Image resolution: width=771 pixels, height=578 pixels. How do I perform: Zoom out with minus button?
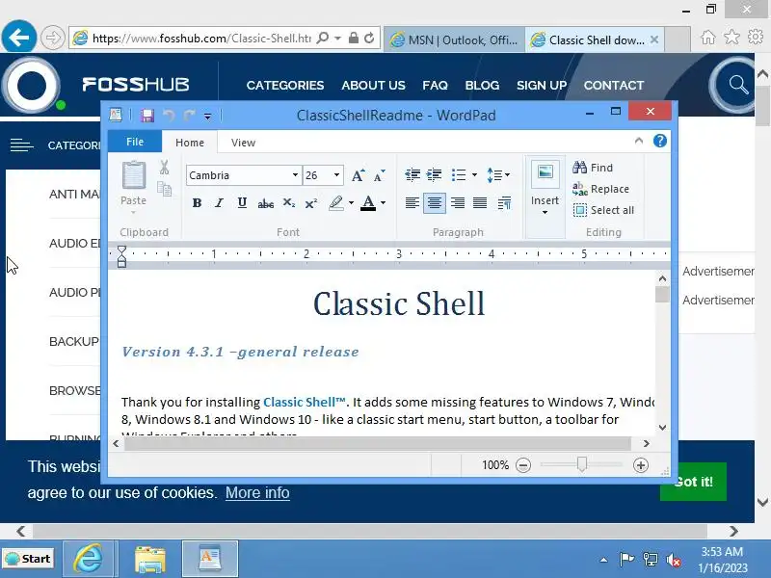coord(523,465)
